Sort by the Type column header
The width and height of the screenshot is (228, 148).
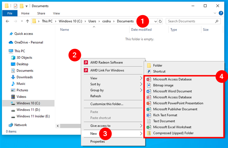click(x=173, y=30)
